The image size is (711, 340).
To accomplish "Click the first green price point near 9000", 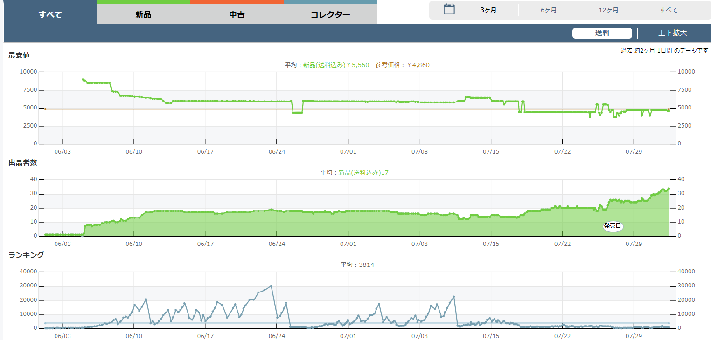I will pyautogui.click(x=83, y=79).
